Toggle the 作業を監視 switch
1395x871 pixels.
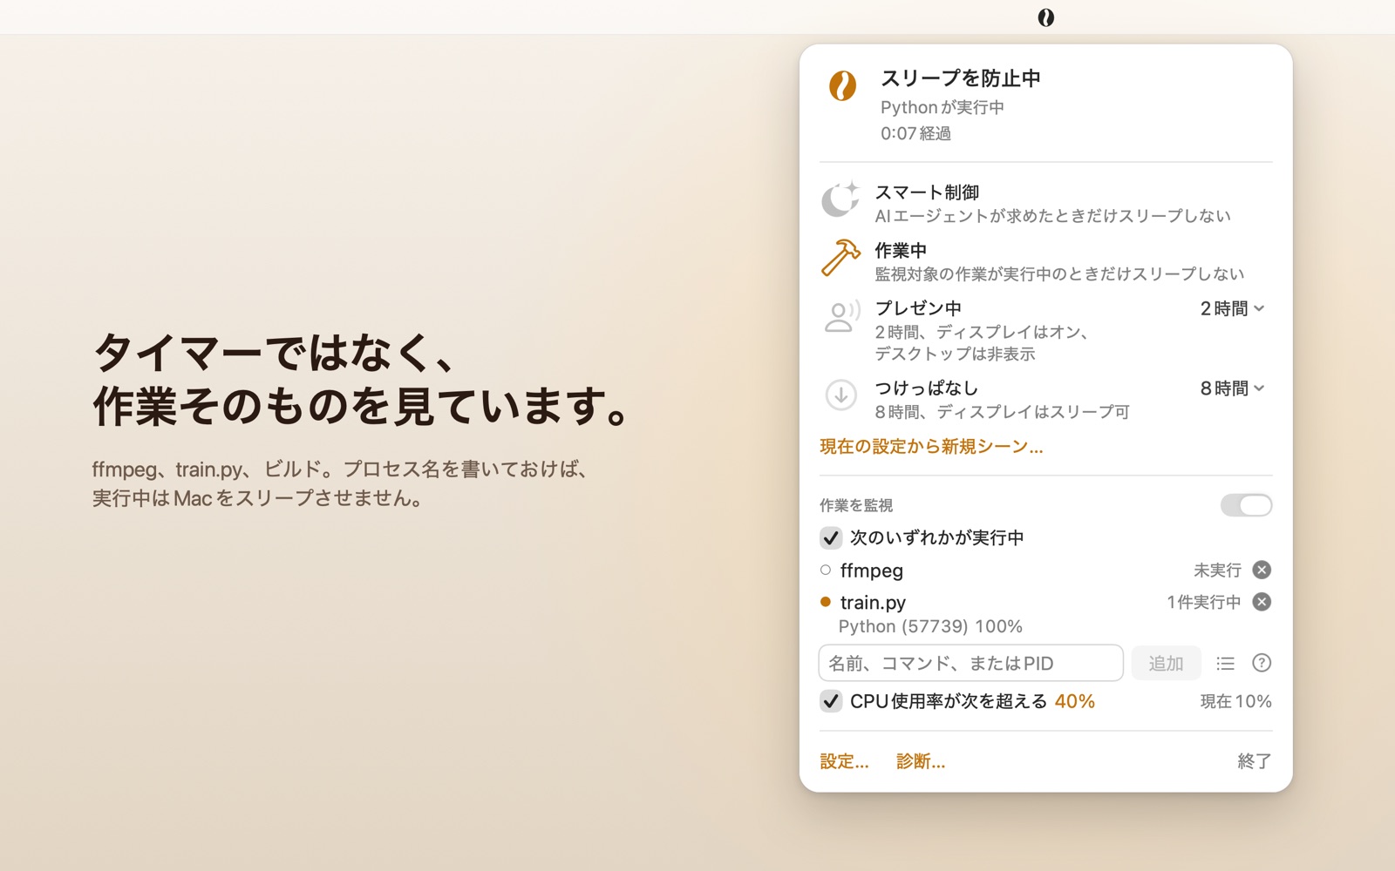(x=1246, y=505)
